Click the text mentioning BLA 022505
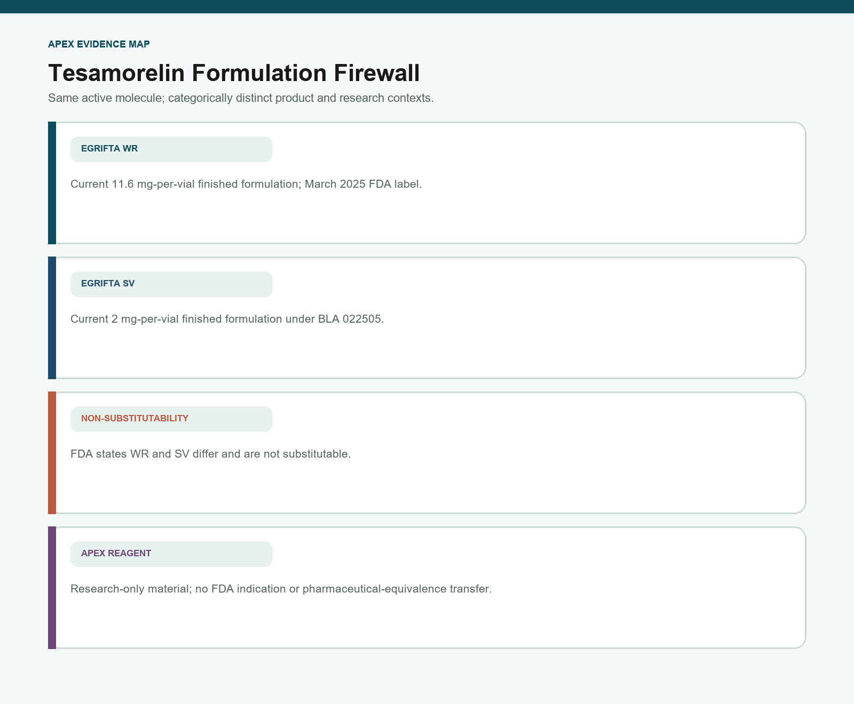The height and width of the screenshot is (704, 854). (x=227, y=319)
